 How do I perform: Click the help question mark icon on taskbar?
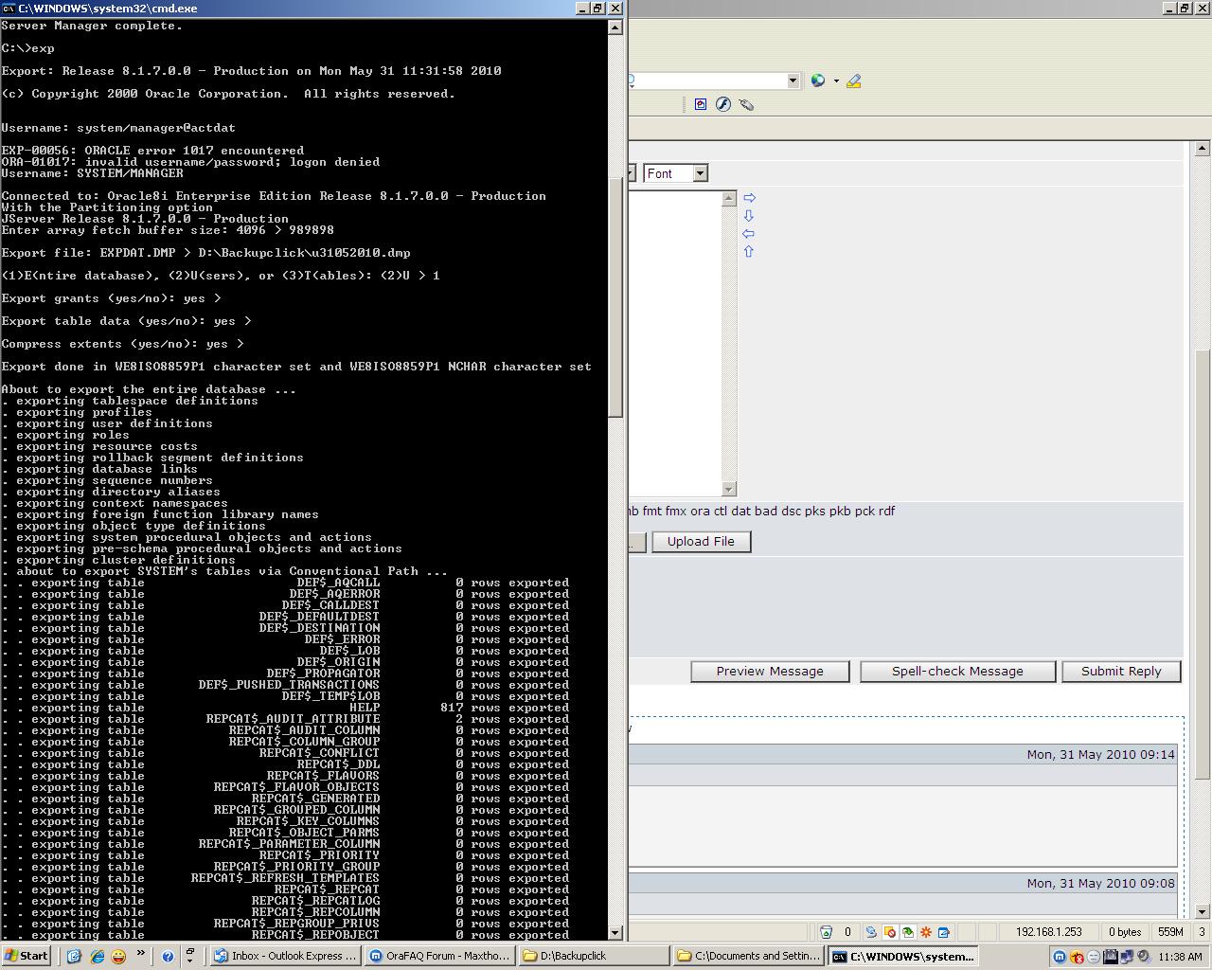tap(168, 956)
